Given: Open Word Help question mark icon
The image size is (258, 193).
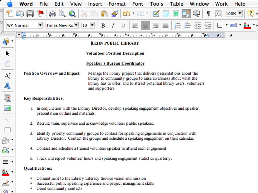Looking at the screenshot, I should coord(250,13).
